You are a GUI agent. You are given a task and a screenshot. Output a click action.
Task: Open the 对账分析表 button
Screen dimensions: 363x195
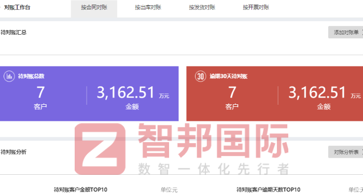[x=346, y=152]
